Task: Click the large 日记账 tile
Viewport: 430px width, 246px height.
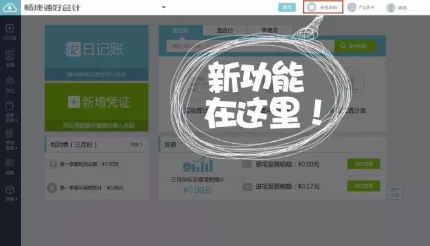Action: click(x=97, y=52)
